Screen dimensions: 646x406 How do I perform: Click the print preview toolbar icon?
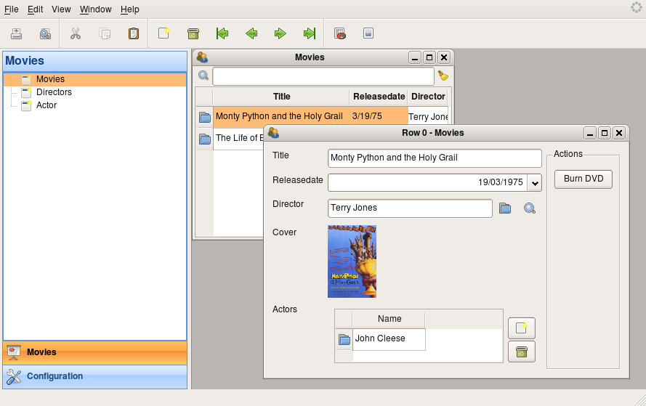coord(45,33)
